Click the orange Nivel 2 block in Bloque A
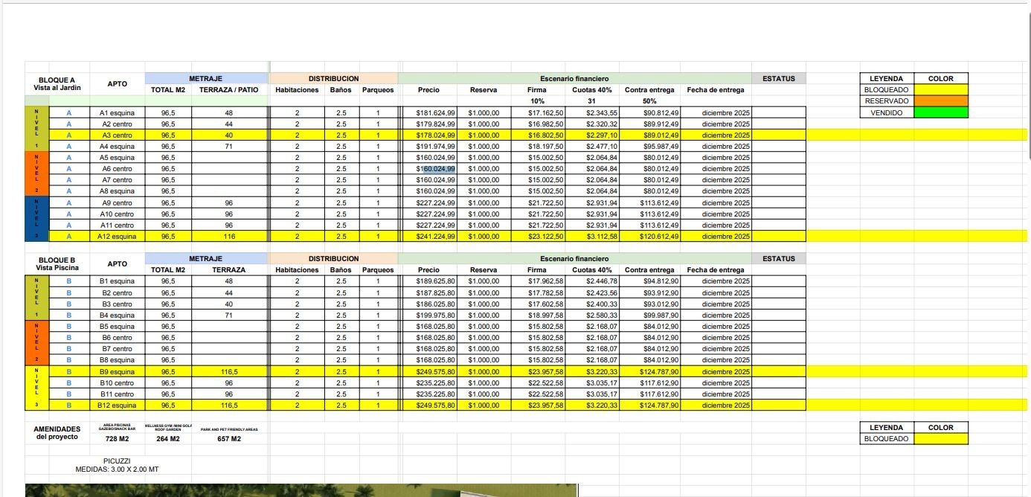This screenshot has height=497, width=1031. click(36, 174)
